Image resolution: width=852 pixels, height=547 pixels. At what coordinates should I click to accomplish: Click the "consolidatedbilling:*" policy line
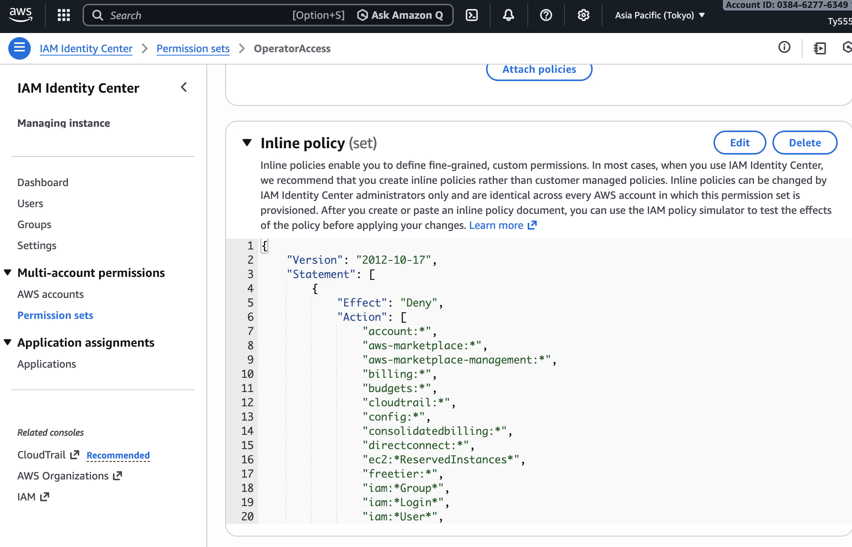pos(437,431)
